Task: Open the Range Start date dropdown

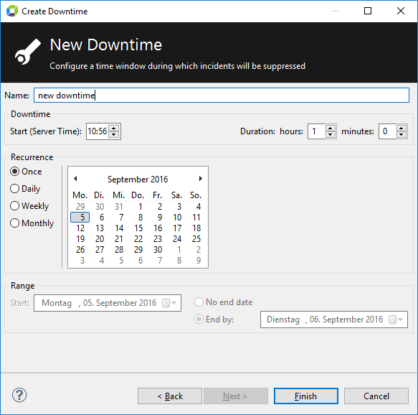Action: coord(174,303)
